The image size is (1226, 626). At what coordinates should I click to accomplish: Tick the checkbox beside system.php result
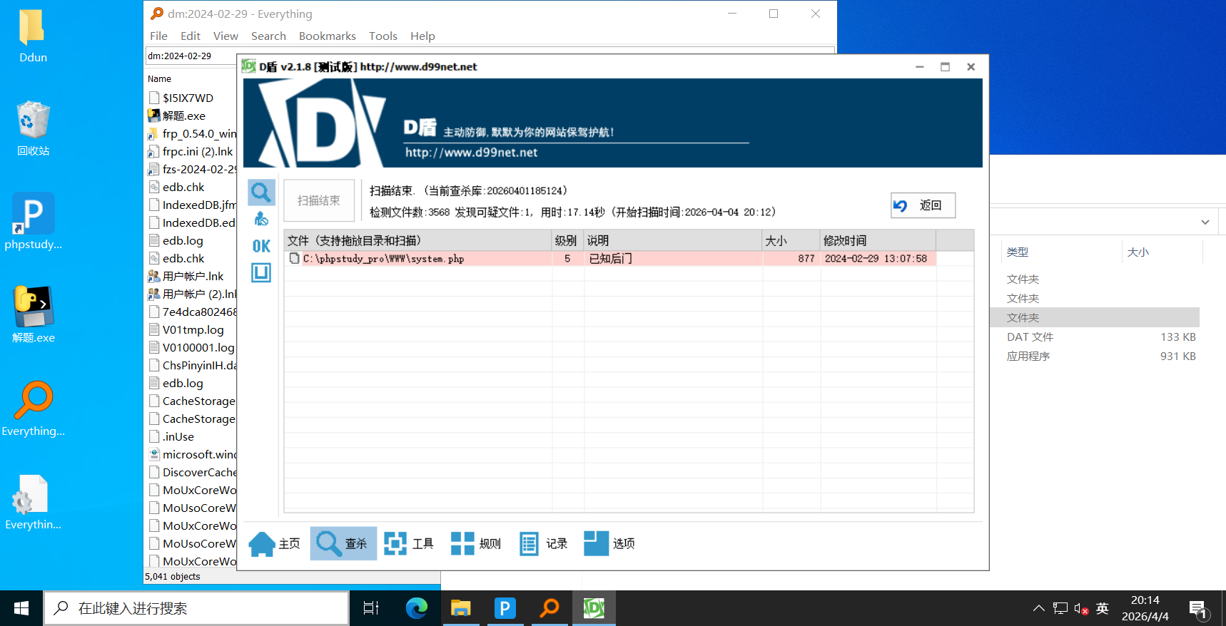click(294, 258)
